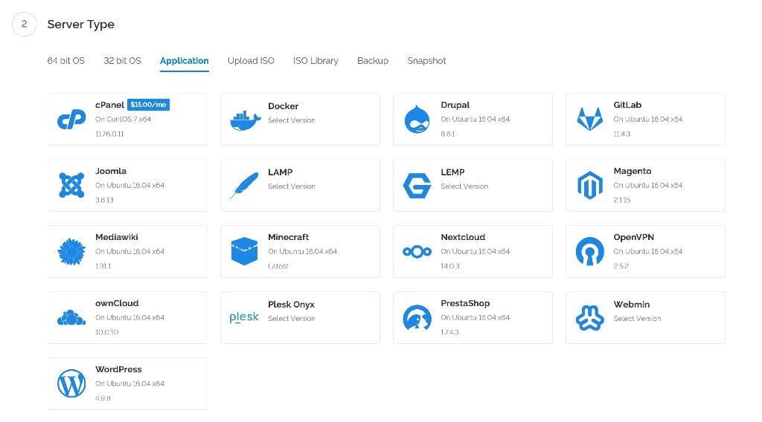The height and width of the screenshot is (422, 762).
Task: Pick the GitLab fox icon
Action: pos(589,119)
